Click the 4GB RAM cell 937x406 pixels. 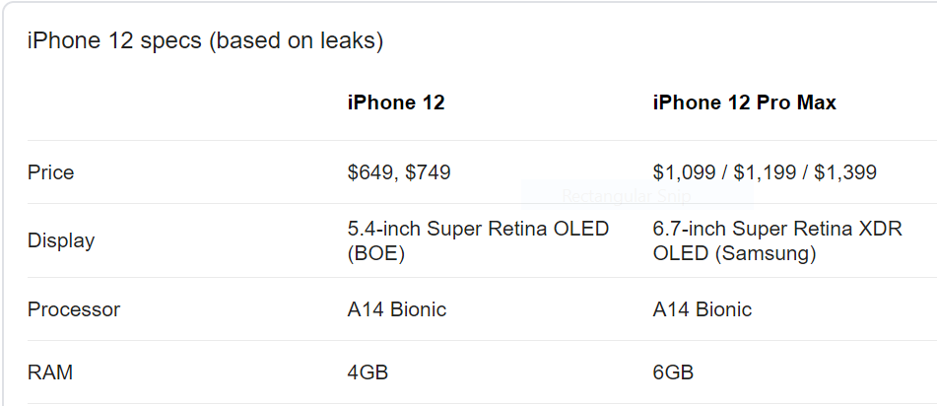(368, 372)
